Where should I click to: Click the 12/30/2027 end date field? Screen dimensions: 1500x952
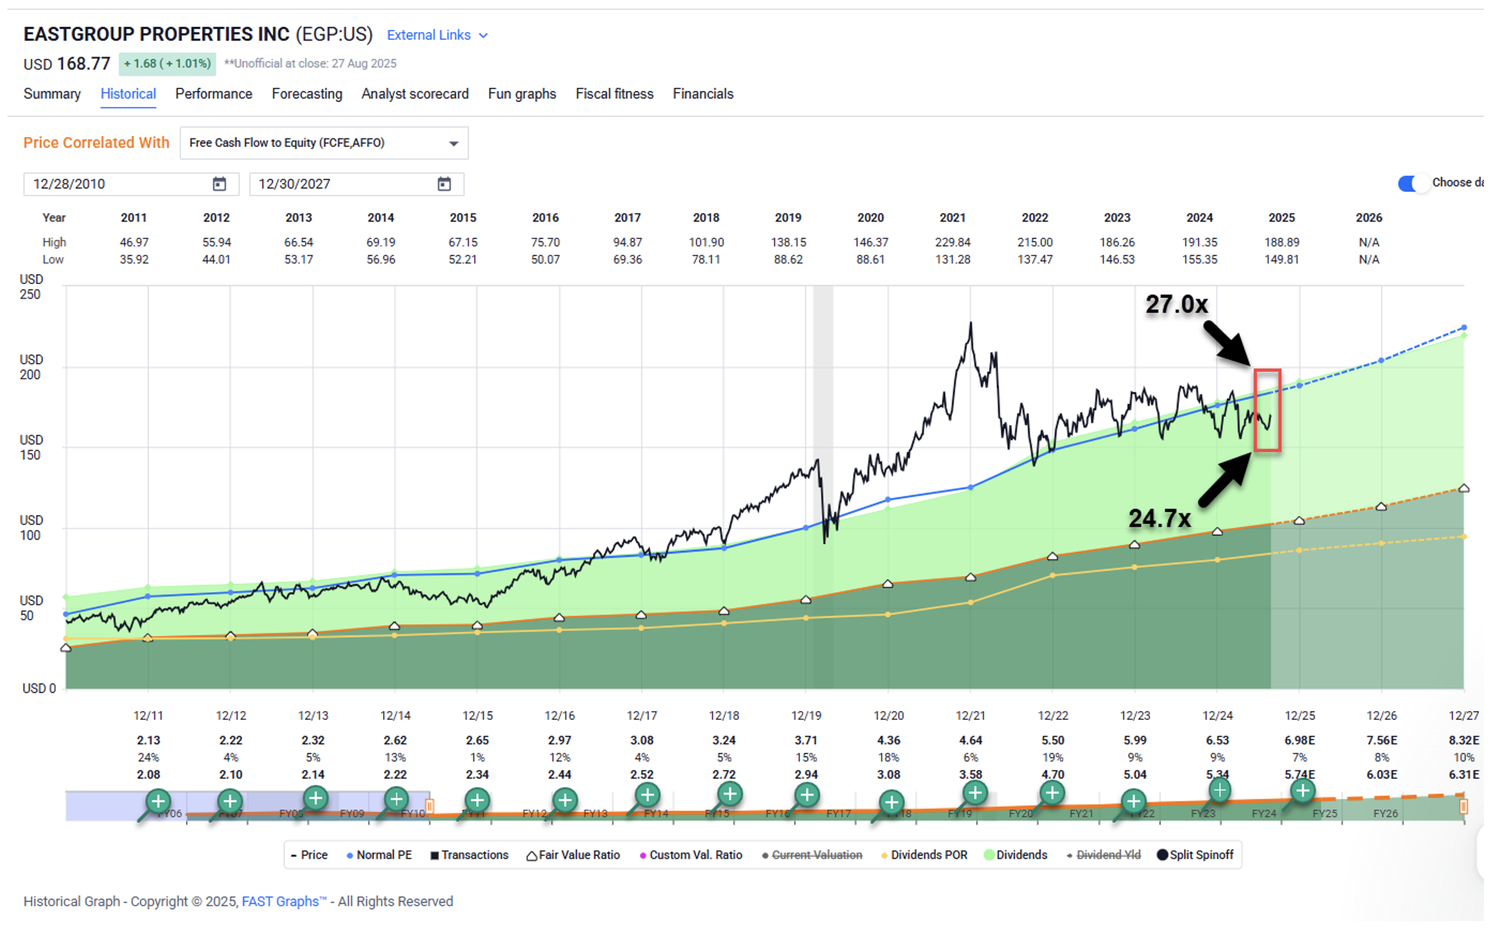tap(357, 185)
